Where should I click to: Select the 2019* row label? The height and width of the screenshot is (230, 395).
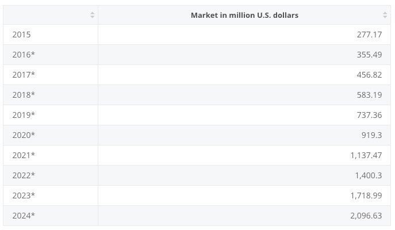[x=24, y=115]
